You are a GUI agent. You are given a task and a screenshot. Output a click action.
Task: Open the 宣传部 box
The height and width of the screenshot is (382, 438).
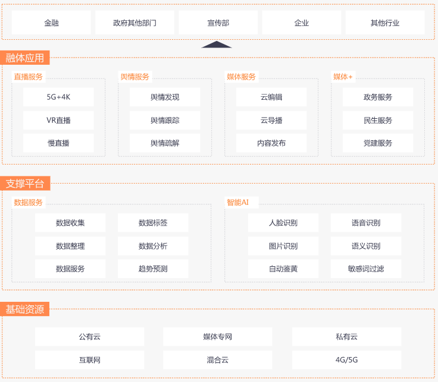218,23
